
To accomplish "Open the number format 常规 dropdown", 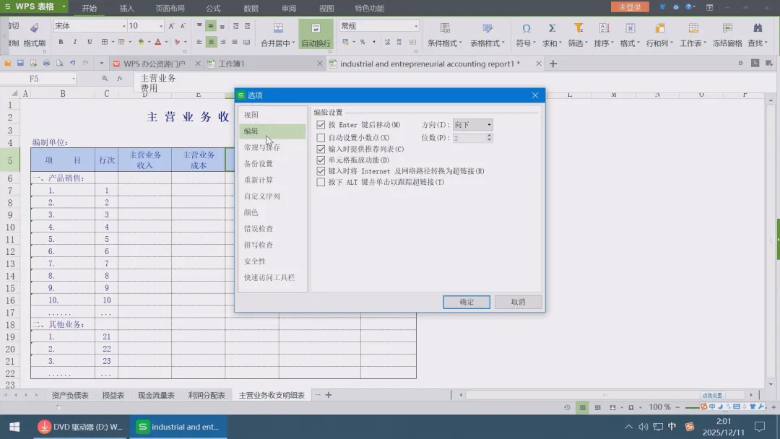I will tap(416, 26).
